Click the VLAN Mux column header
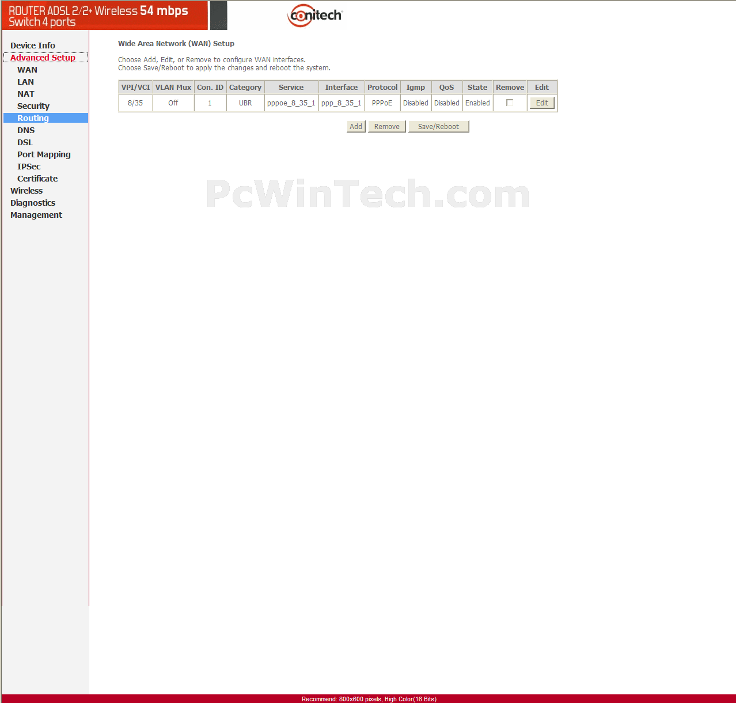The image size is (736, 703). click(x=173, y=88)
